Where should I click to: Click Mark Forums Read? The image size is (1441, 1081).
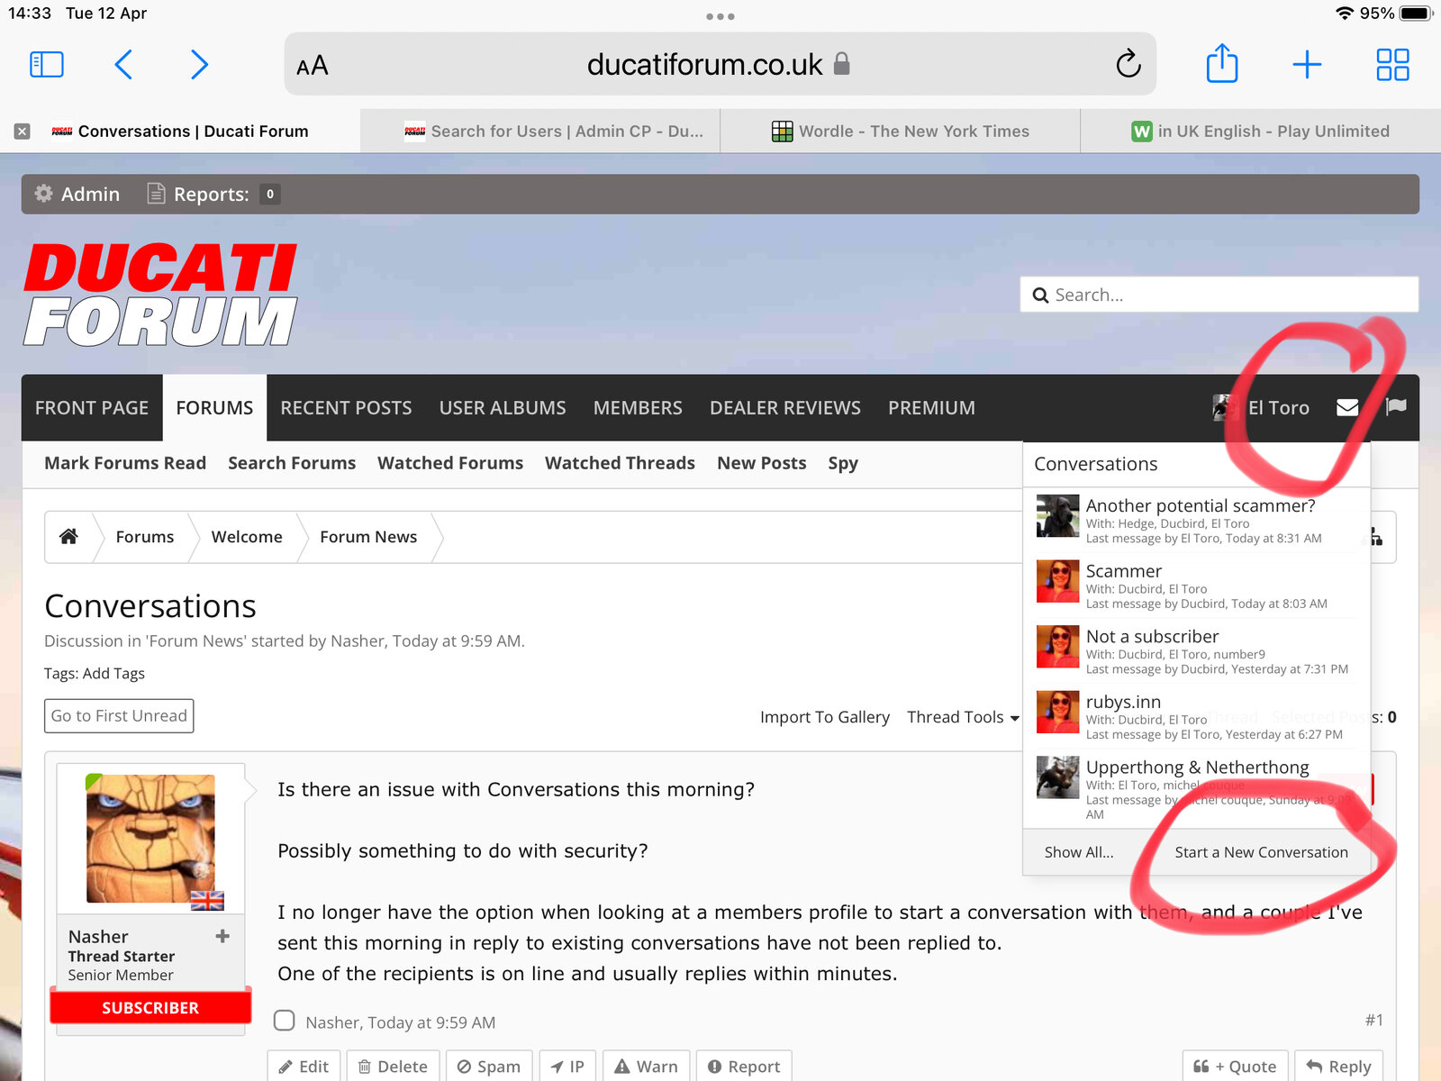125,463
